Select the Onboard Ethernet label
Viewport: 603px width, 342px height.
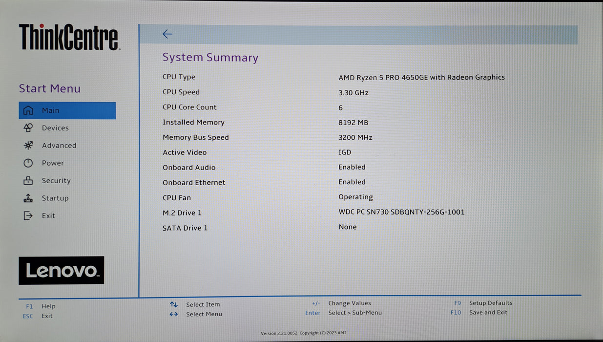(194, 183)
